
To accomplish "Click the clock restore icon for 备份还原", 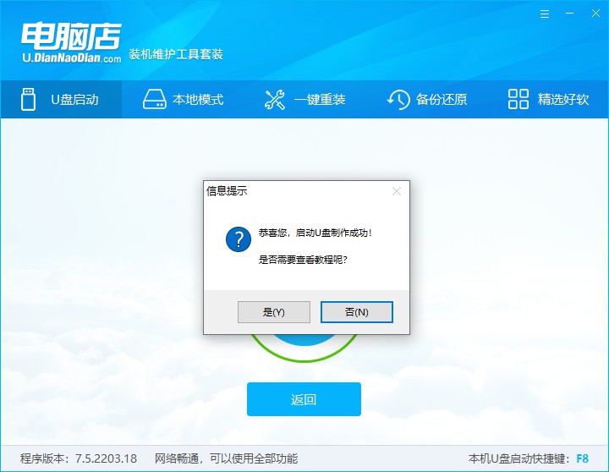I will point(398,99).
